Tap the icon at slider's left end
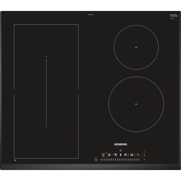The width and height of the screenshot is (181, 181). tap(101, 160)
